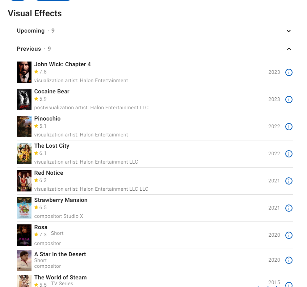Open The World of Steam title link
This screenshot has height=287, width=307.
coord(60,277)
